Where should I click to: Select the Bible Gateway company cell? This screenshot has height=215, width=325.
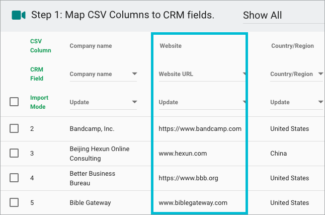(90, 202)
